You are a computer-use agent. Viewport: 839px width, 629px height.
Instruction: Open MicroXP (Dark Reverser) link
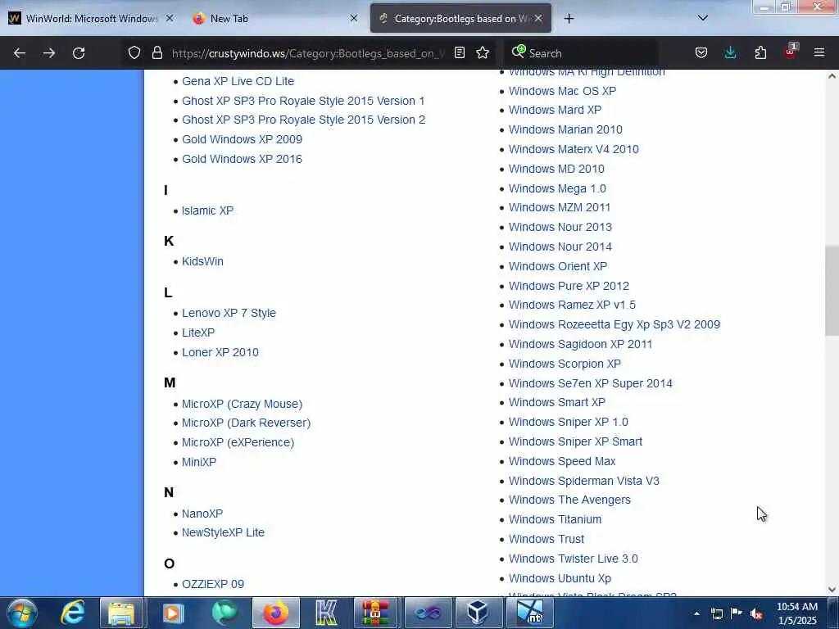point(246,423)
